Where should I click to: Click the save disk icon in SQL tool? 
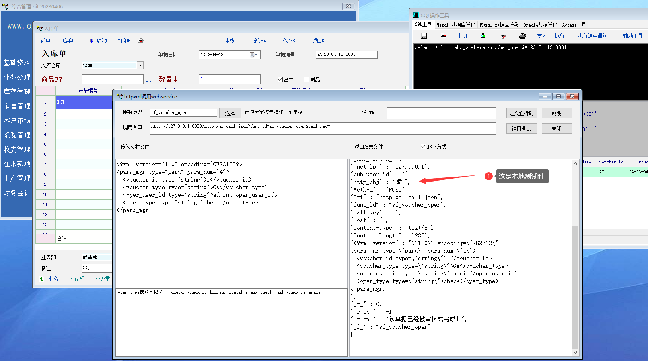click(424, 36)
